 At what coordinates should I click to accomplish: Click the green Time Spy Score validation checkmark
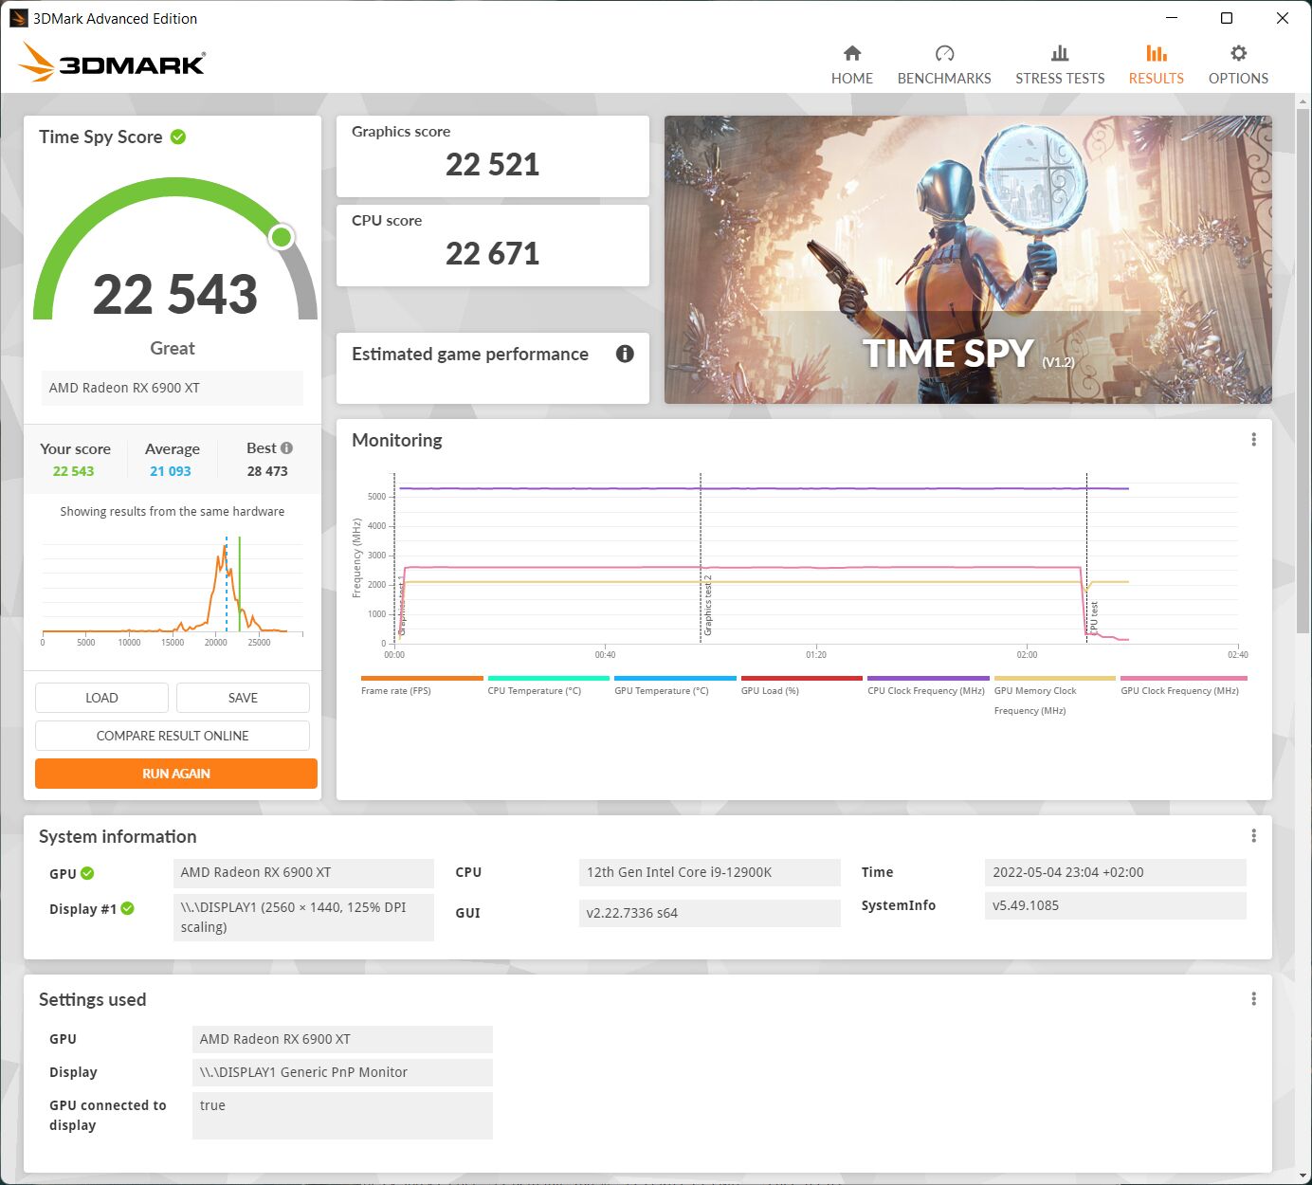178,137
